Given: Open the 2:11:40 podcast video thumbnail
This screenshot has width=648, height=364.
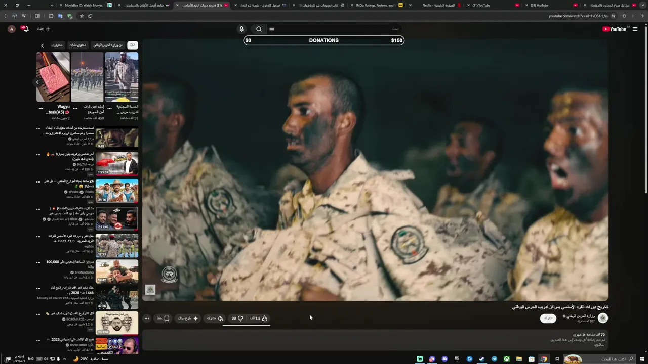Looking at the screenshot, I should [117, 218].
